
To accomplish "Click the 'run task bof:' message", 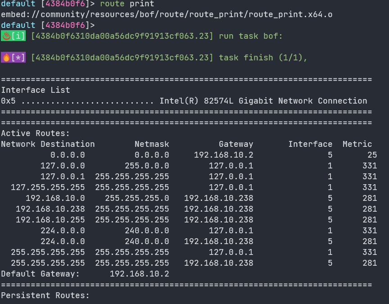I will tap(251, 36).
